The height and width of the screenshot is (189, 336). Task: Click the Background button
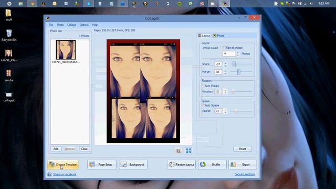(x=133, y=164)
